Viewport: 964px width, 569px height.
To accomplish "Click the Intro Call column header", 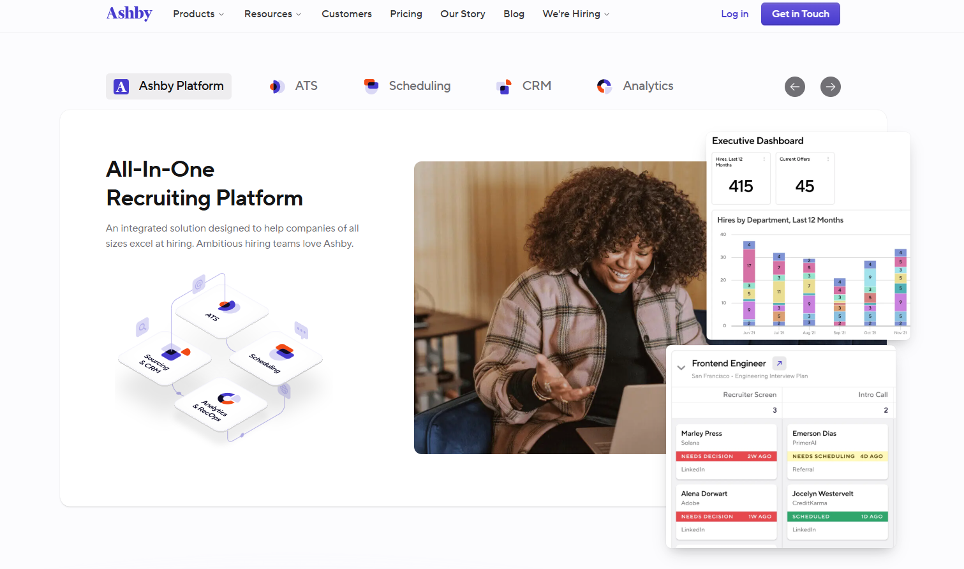I will [x=873, y=395].
